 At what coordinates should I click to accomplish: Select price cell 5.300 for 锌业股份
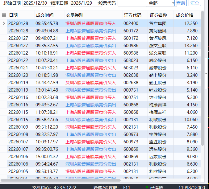(186, 97)
